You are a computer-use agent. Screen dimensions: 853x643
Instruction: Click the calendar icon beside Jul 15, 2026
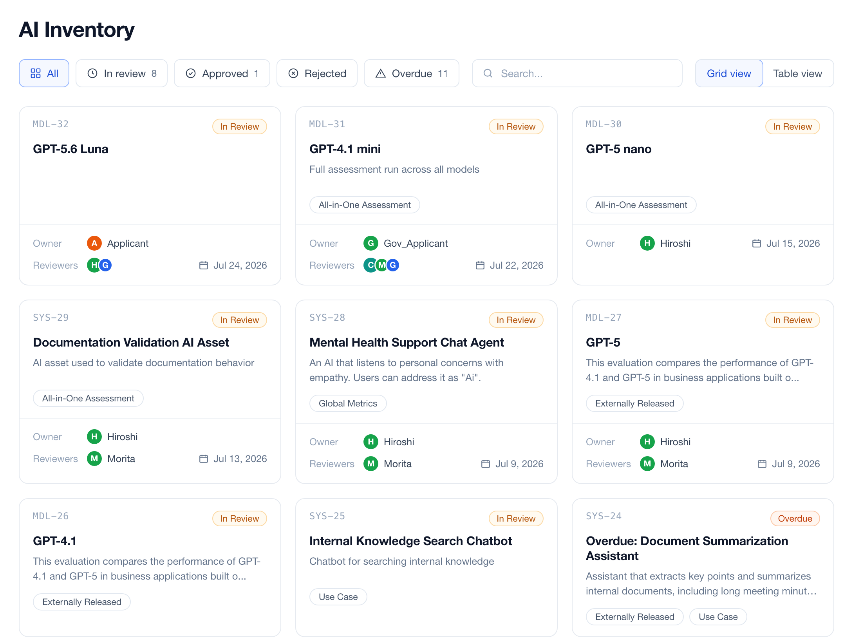tap(757, 243)
